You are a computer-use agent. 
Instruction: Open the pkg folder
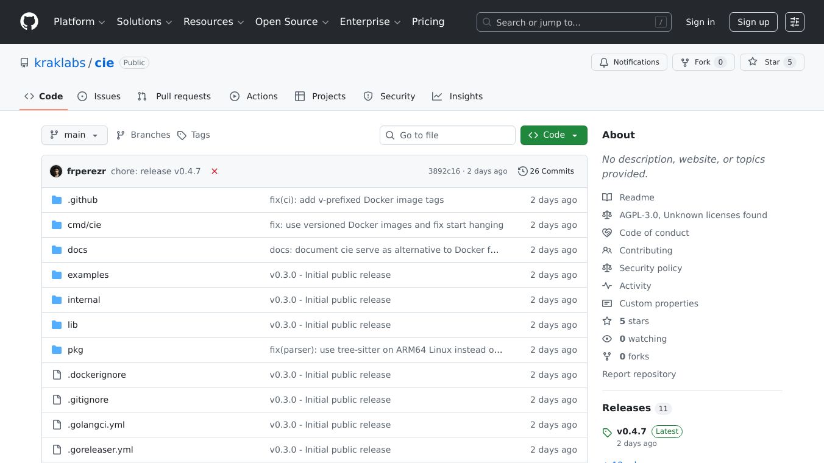[x=76, y=349]
